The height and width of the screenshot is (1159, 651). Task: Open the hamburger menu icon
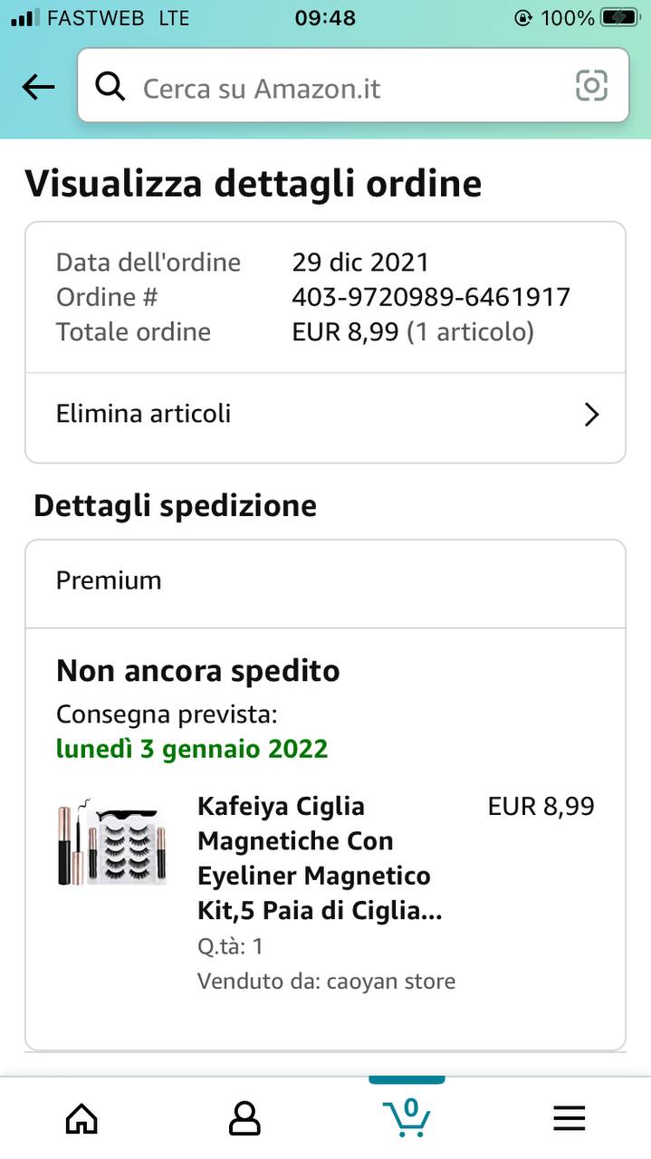pos(570,1118)
